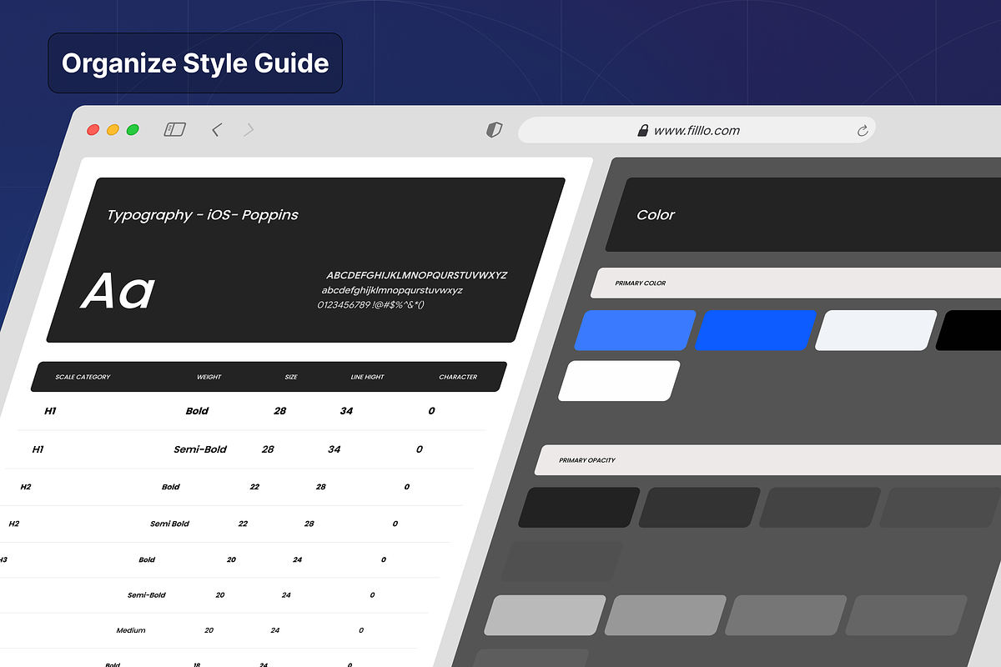Click the Semi-Bold weight in H1 row
The width and height of the screenshot is (1001, 667).
200,449
